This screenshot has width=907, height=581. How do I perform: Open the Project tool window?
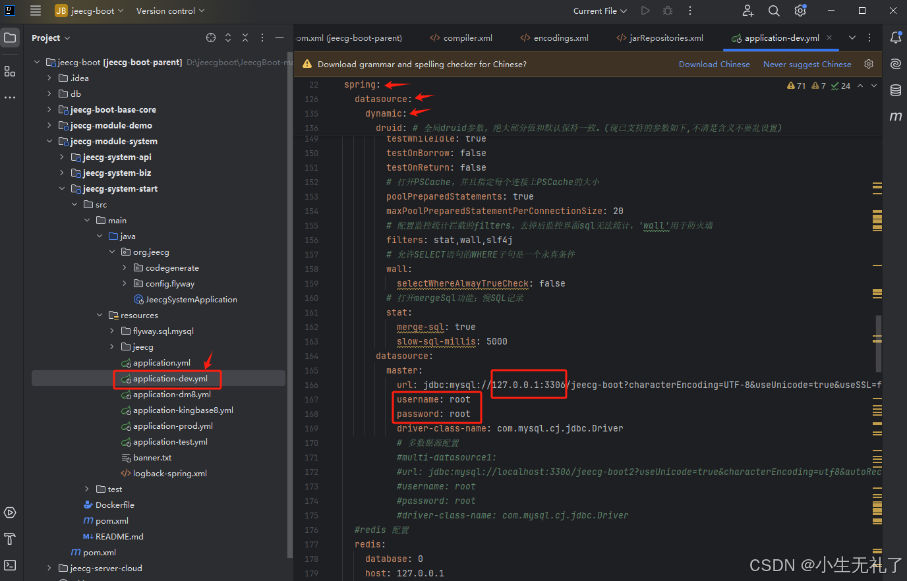pyautogui.click(x=10, y=38)
